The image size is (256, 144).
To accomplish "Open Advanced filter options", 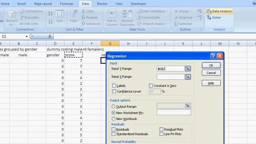I will pos(91,24).
